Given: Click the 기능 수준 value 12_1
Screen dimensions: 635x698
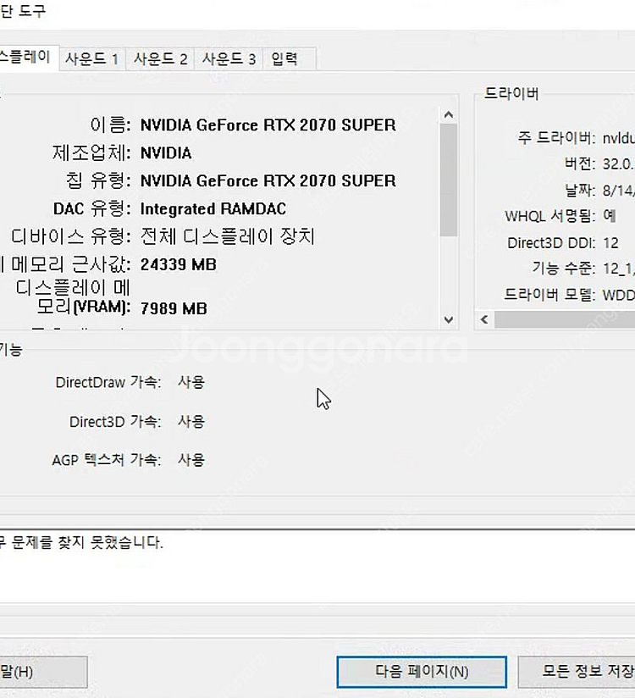Looking at the screenshot, I should coord(619,269).
